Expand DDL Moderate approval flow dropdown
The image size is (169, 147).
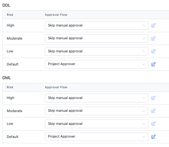coord(97,38)
